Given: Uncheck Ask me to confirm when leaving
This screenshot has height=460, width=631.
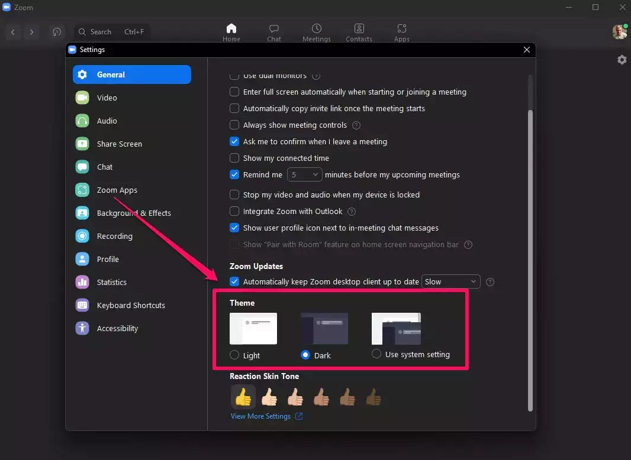Looking at the screenshot, I should pos(234,141).
